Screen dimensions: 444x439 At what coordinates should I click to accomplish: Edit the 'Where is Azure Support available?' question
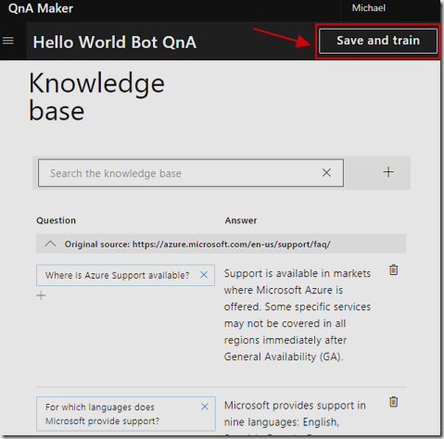pos(117,275)
